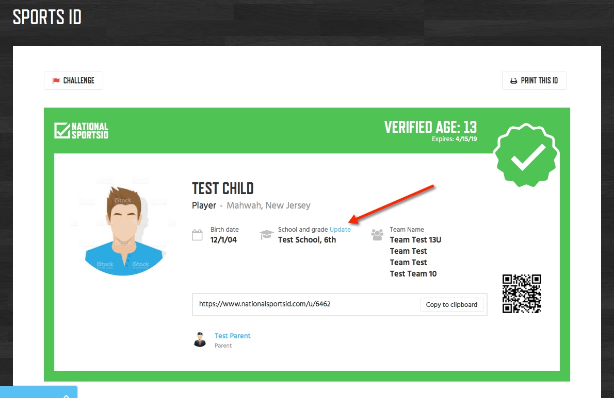
Task: Click the National SportsID logo
Action: [x=82, y=130]
